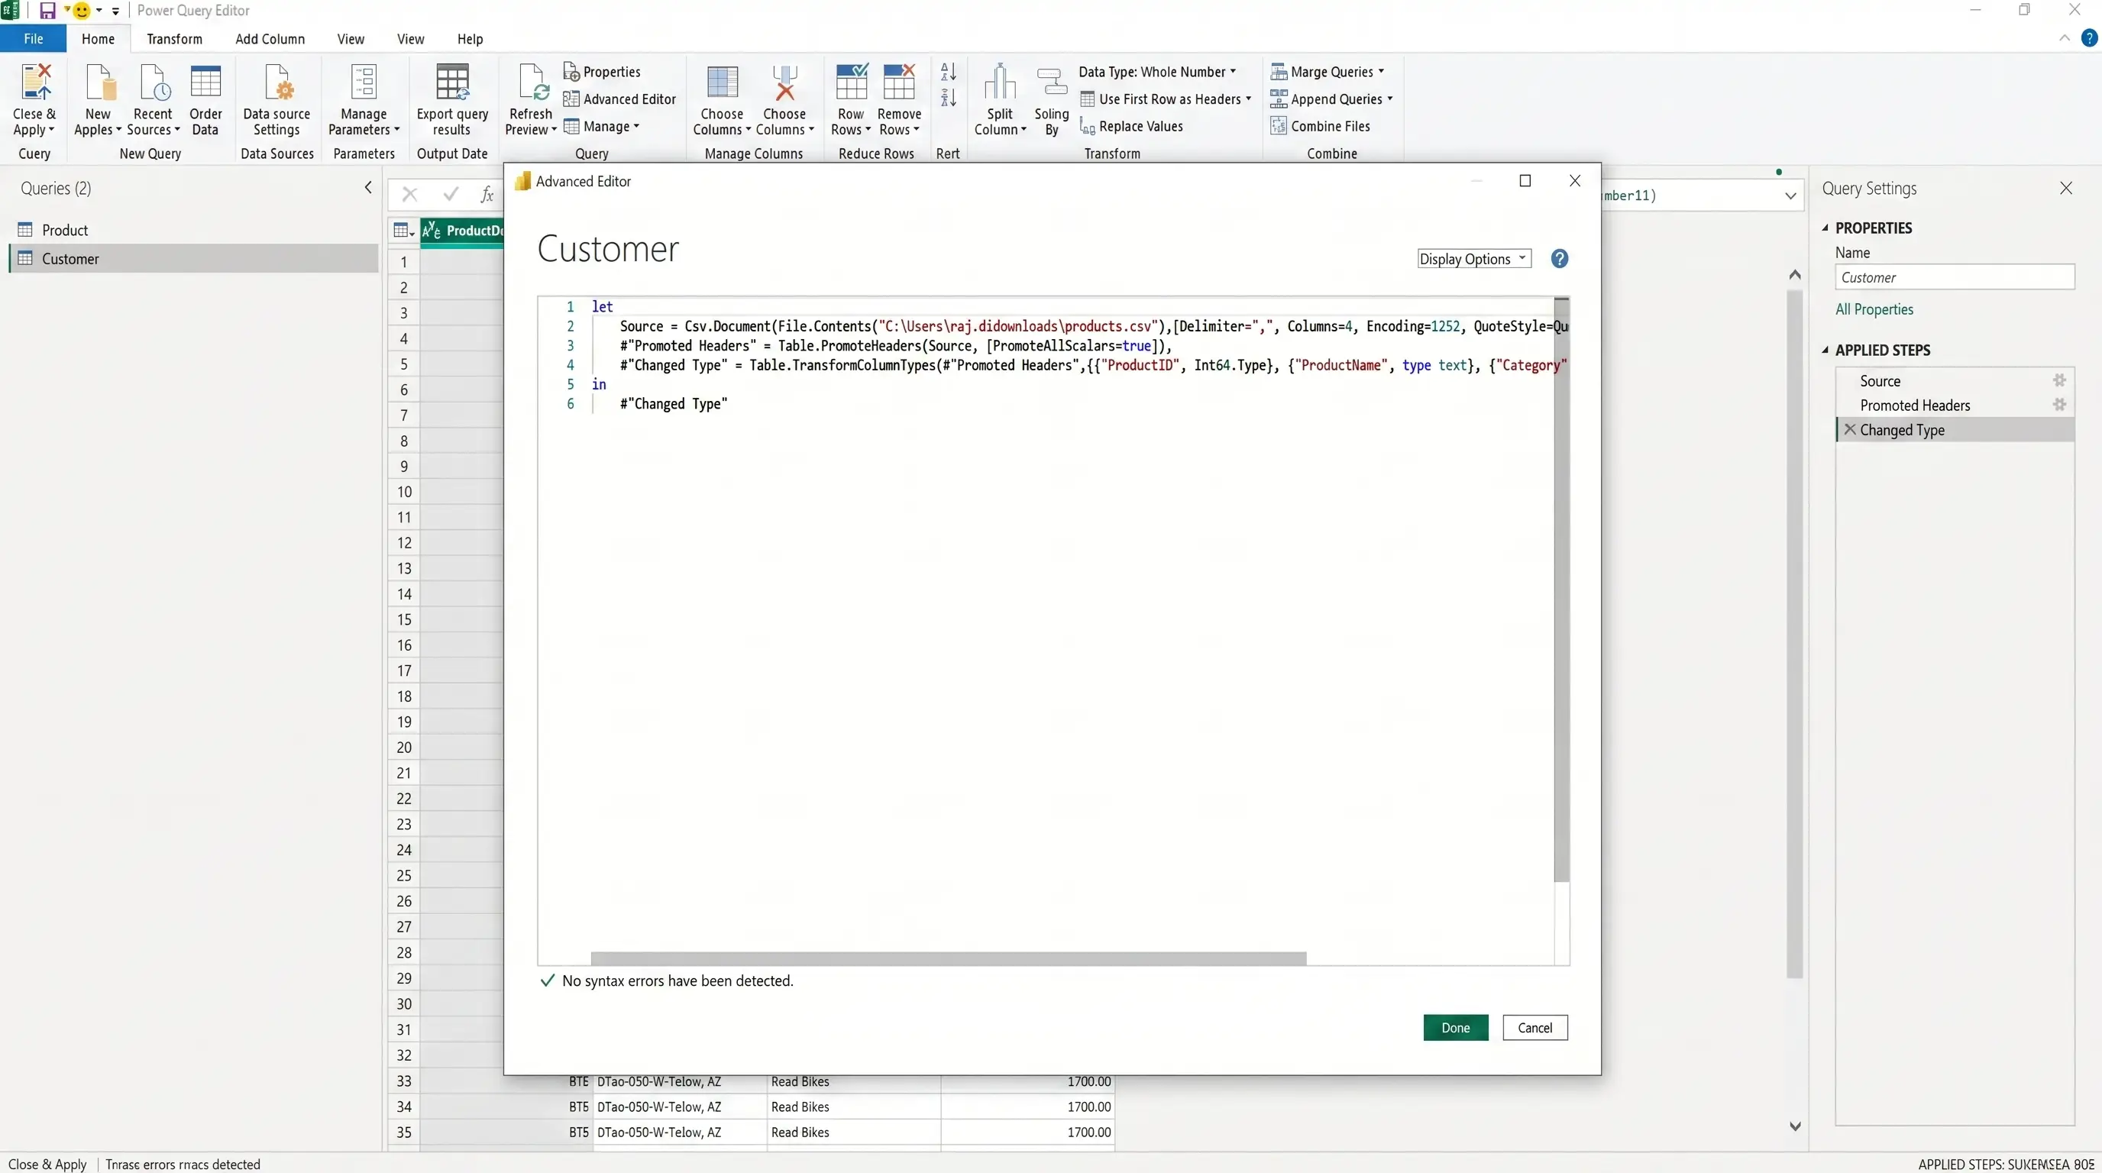Image resolution: width=2102 pixels, height=1173 pixels.
Task: Open the All Properties link
Action: (x=1874, y=309)
